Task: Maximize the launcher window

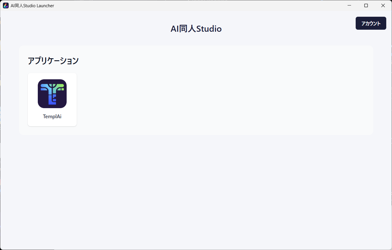Action: (x=366, y=5)
